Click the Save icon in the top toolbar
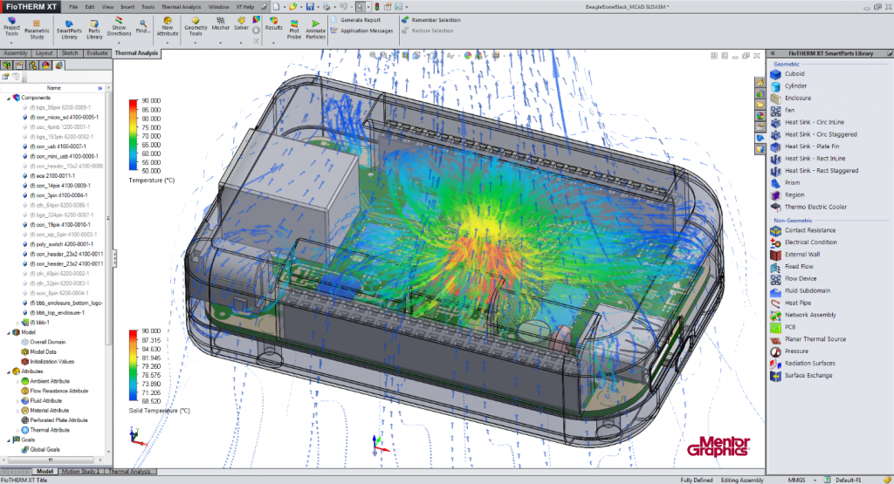 pyautogui.click(x=310, y=7)
